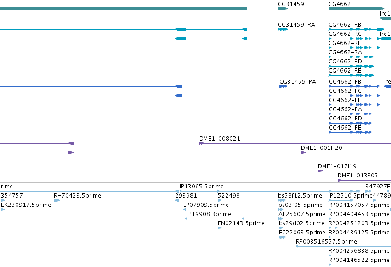391x267 pixels.
Task: Click the CG31459-PA protein arrows glyph
Action: point(283,86)
